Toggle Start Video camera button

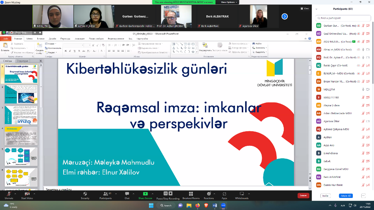(27, 194)
